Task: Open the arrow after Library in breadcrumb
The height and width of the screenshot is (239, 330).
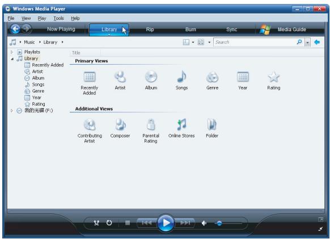Action: [62, 42]
